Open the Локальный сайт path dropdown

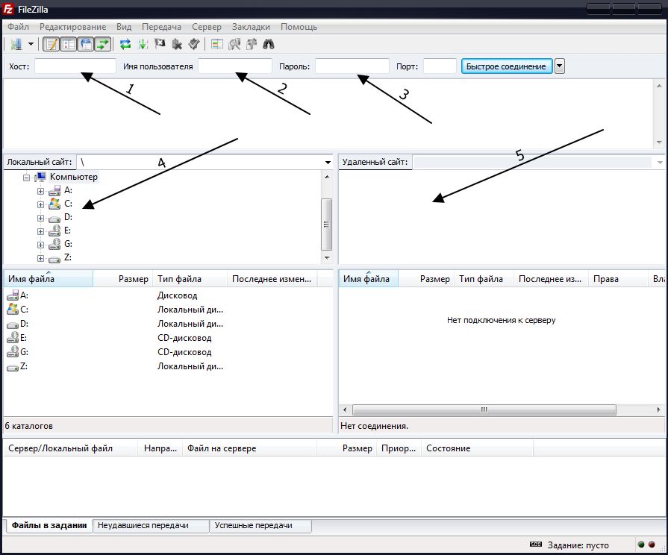coord(328,163)
